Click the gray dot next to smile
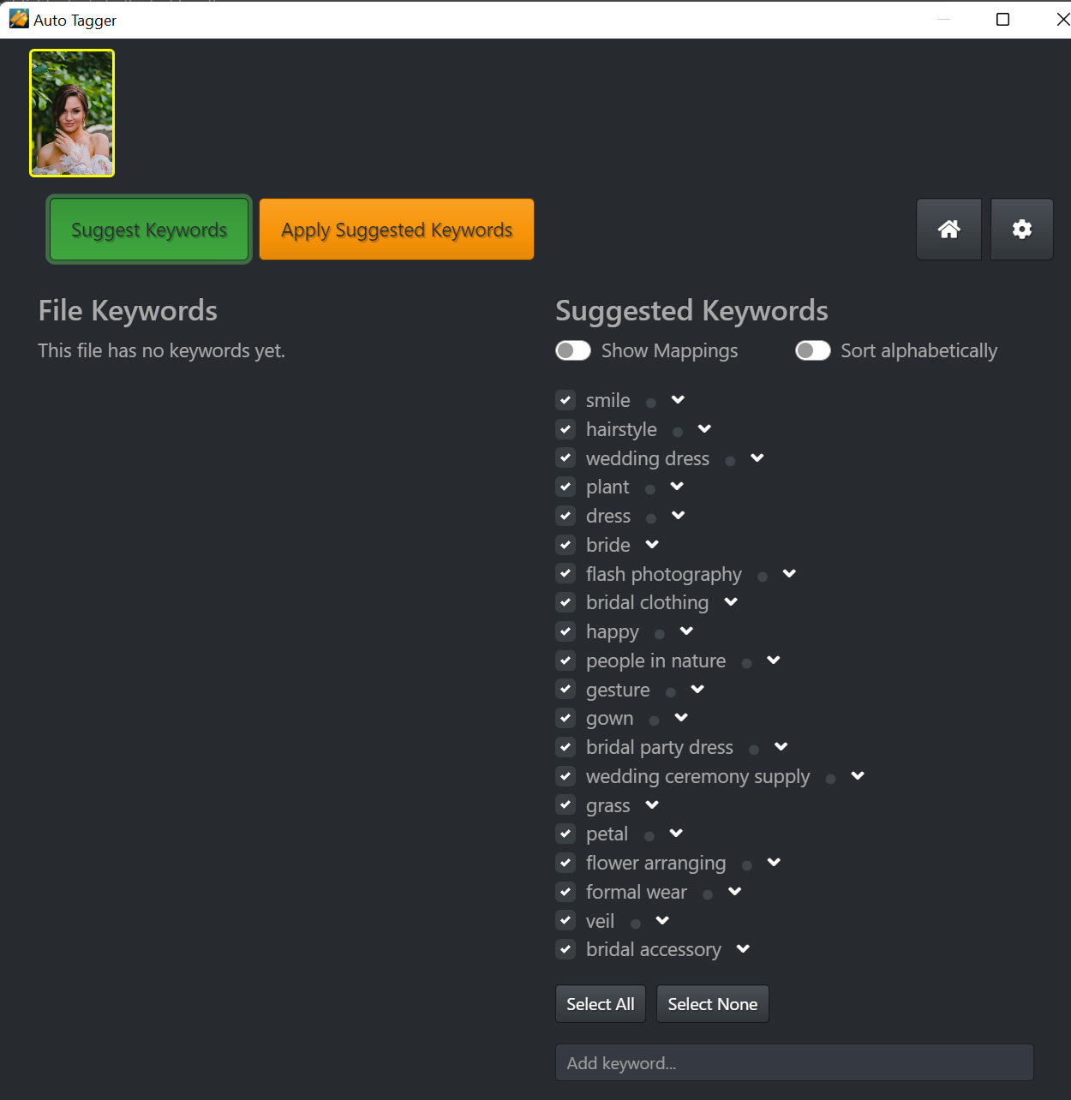 click(x=651, y=403)
